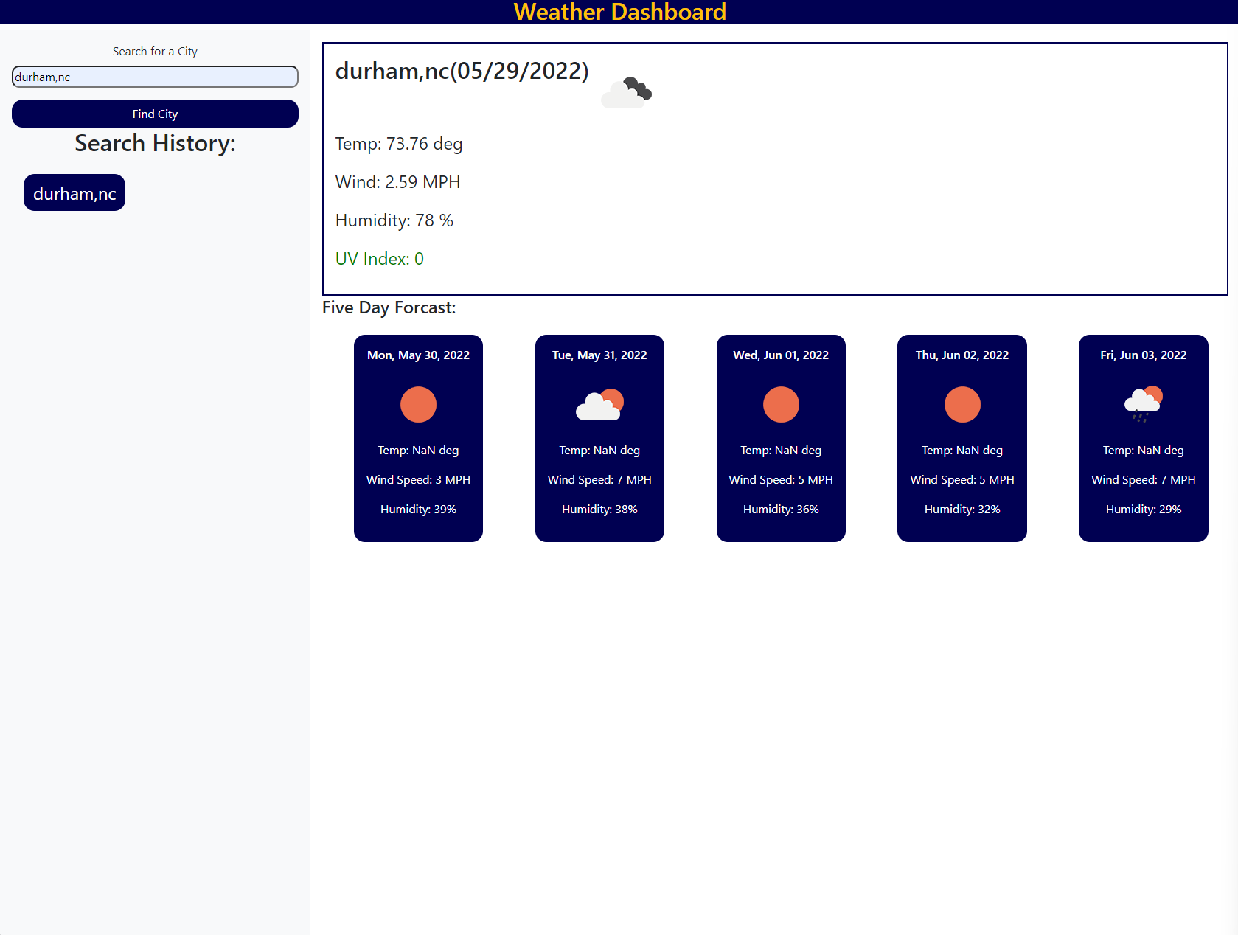Image resolution: width=1238 pixels, height=935 pixels.
Task: Click the green 'UV Index: 0' text
Action: coord(380,259)
